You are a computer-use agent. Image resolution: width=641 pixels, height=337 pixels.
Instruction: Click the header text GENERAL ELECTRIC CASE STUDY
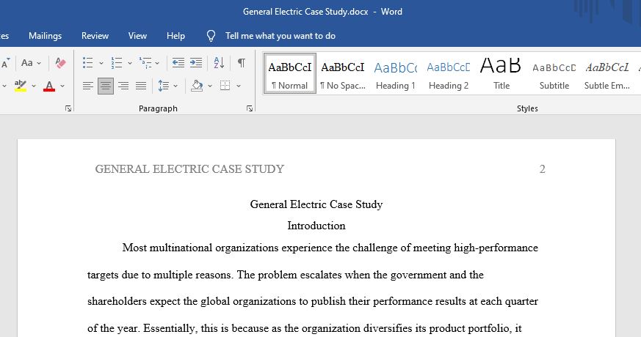coord(189,169)
